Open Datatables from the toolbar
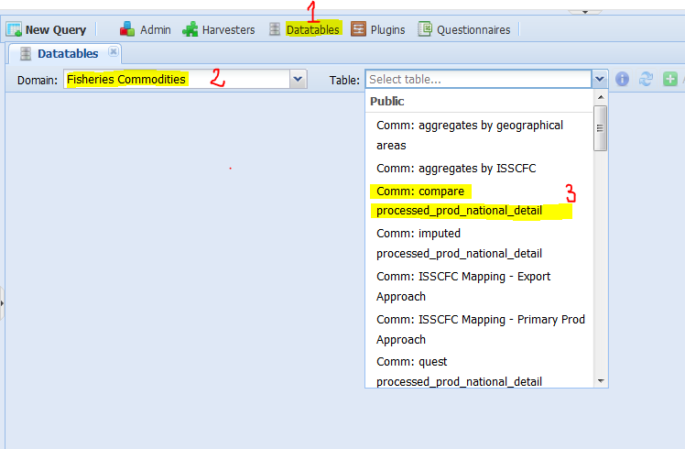This screenshot has height=449, width=685. point(303,29)
